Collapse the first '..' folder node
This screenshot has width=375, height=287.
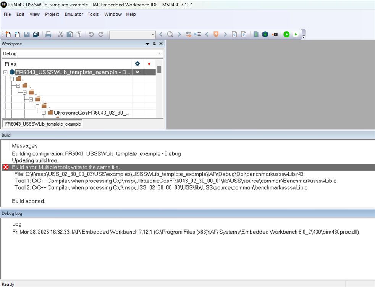point(12,79)
